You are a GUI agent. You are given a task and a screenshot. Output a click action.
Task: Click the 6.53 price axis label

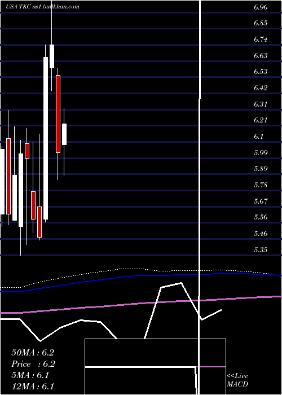(261, 72)
